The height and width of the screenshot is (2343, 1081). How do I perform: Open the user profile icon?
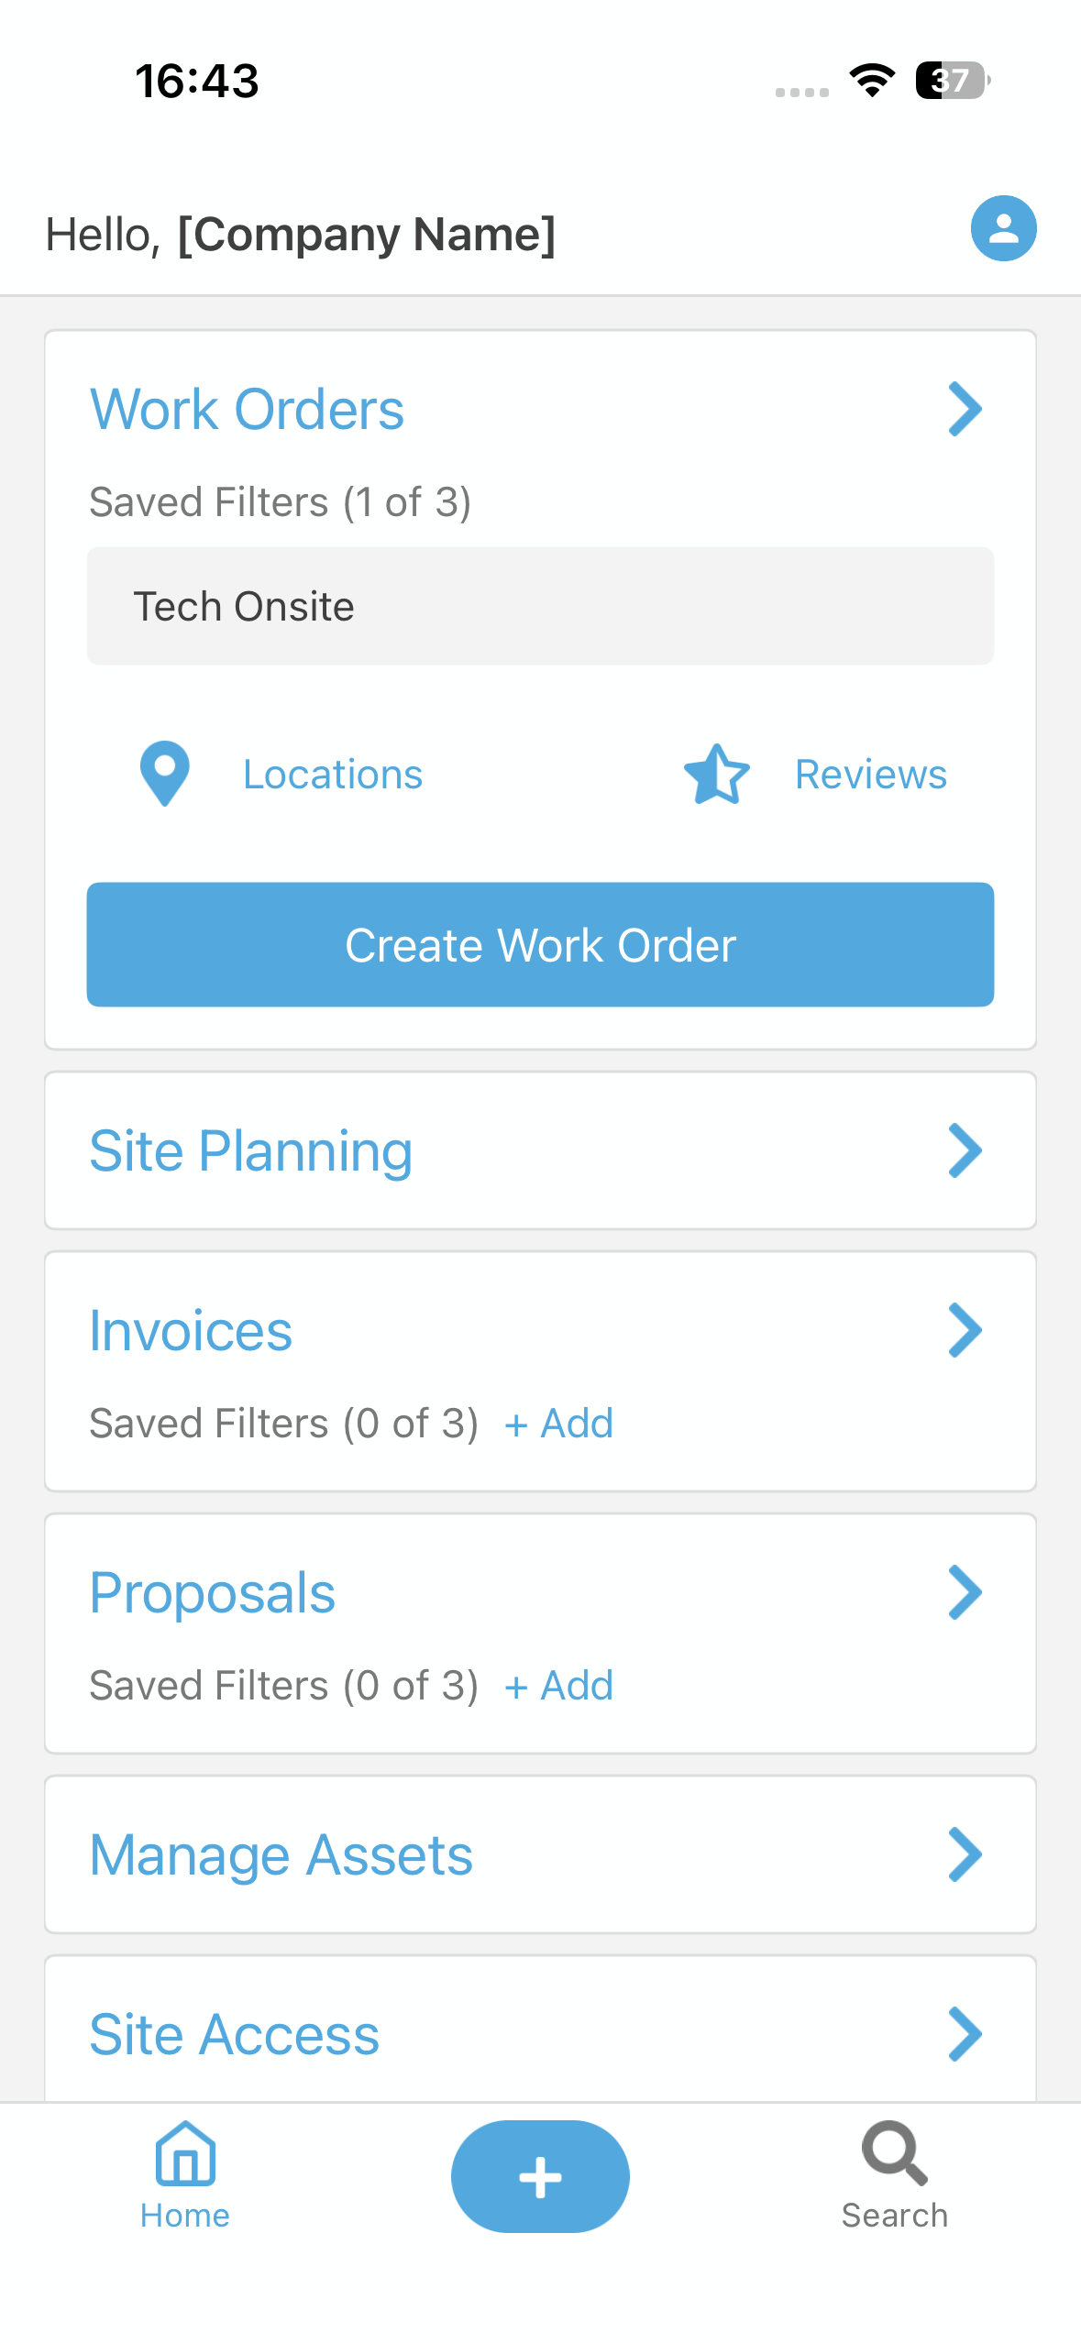[1003, 228]
